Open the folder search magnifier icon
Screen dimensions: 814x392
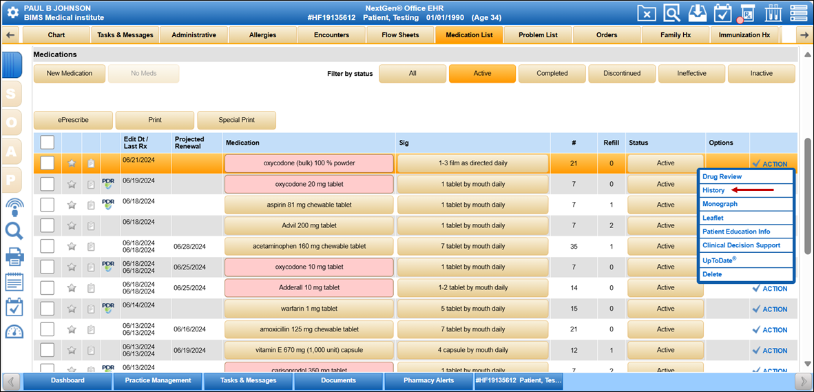point(672,13)
